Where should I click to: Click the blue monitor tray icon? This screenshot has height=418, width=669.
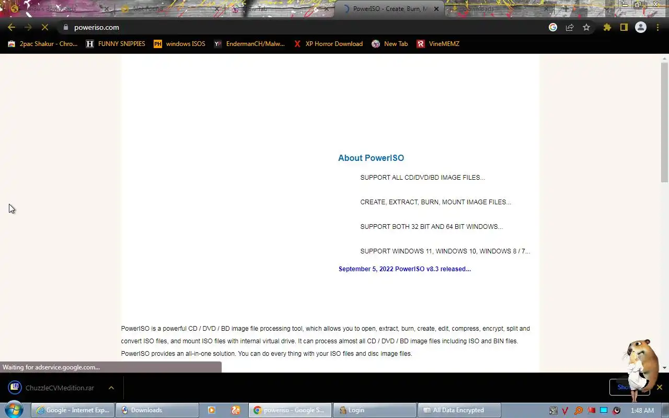pyautogui.click(x=604, y=411)
